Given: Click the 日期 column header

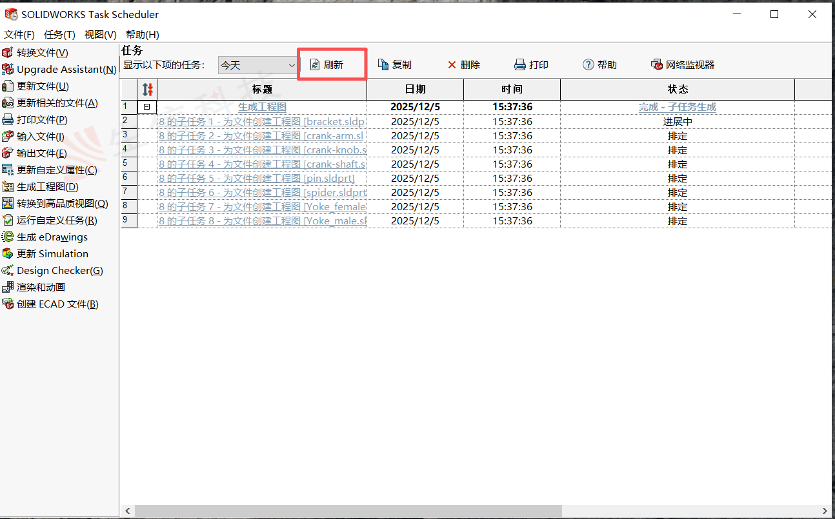Looking at the screenshot, I should coord(415,90).
